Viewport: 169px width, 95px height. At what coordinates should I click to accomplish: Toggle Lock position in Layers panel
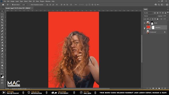[153, 19]
